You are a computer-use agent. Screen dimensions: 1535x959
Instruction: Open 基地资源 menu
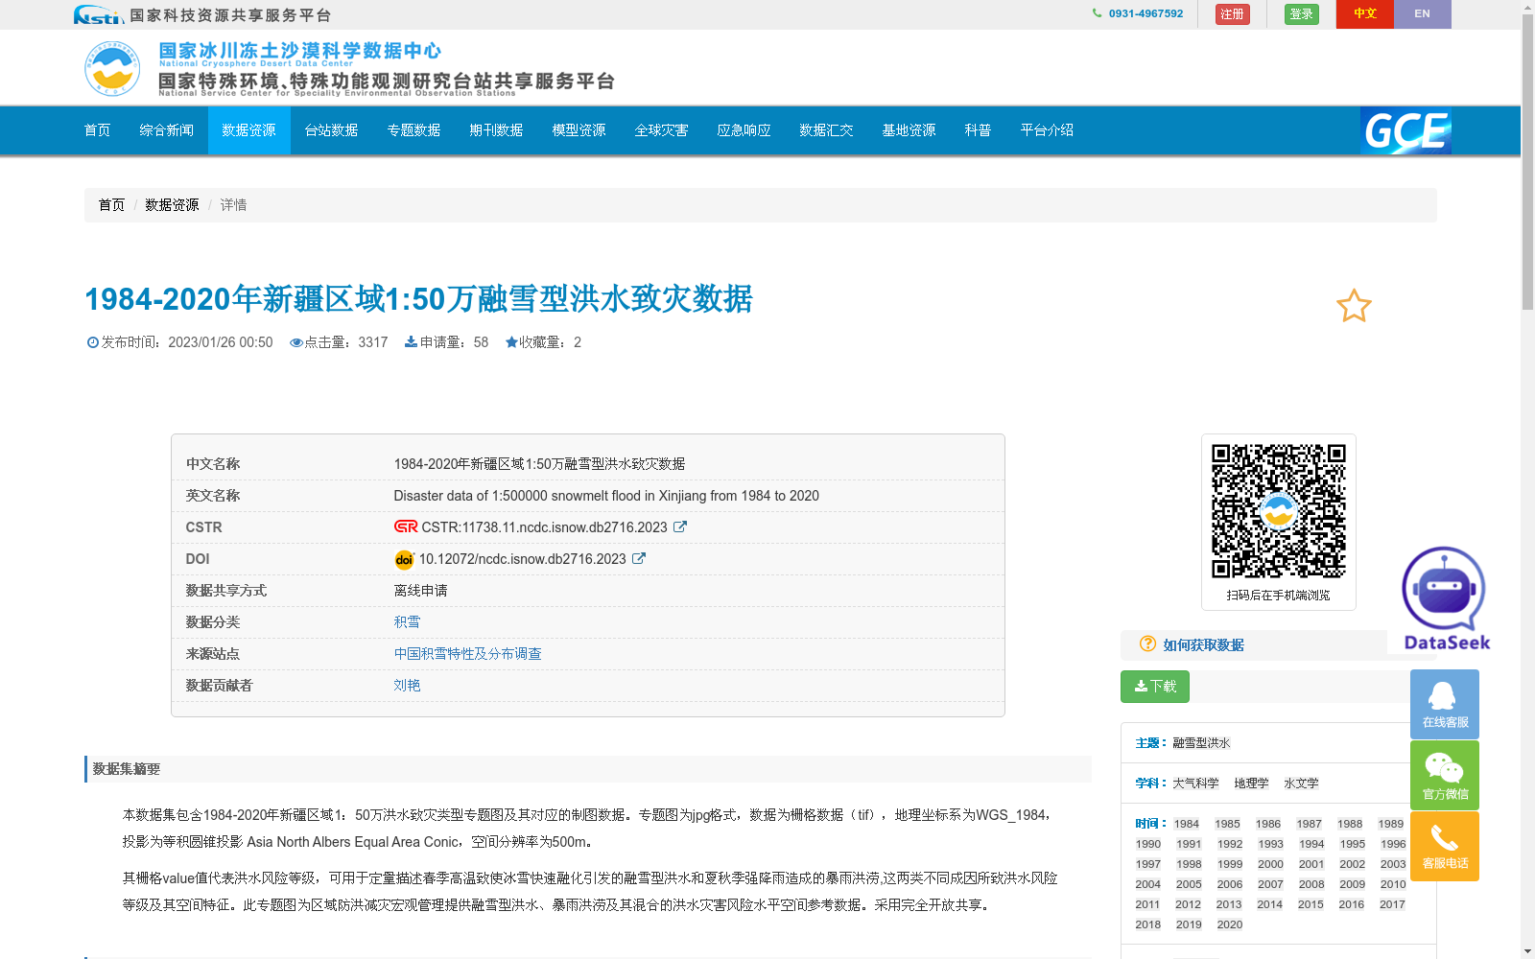[x=909, y=130]
